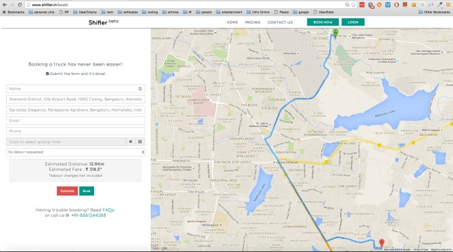Click the Google logo on the map
This screenshot has height=252, width=453.
click(x=160, y=248)
